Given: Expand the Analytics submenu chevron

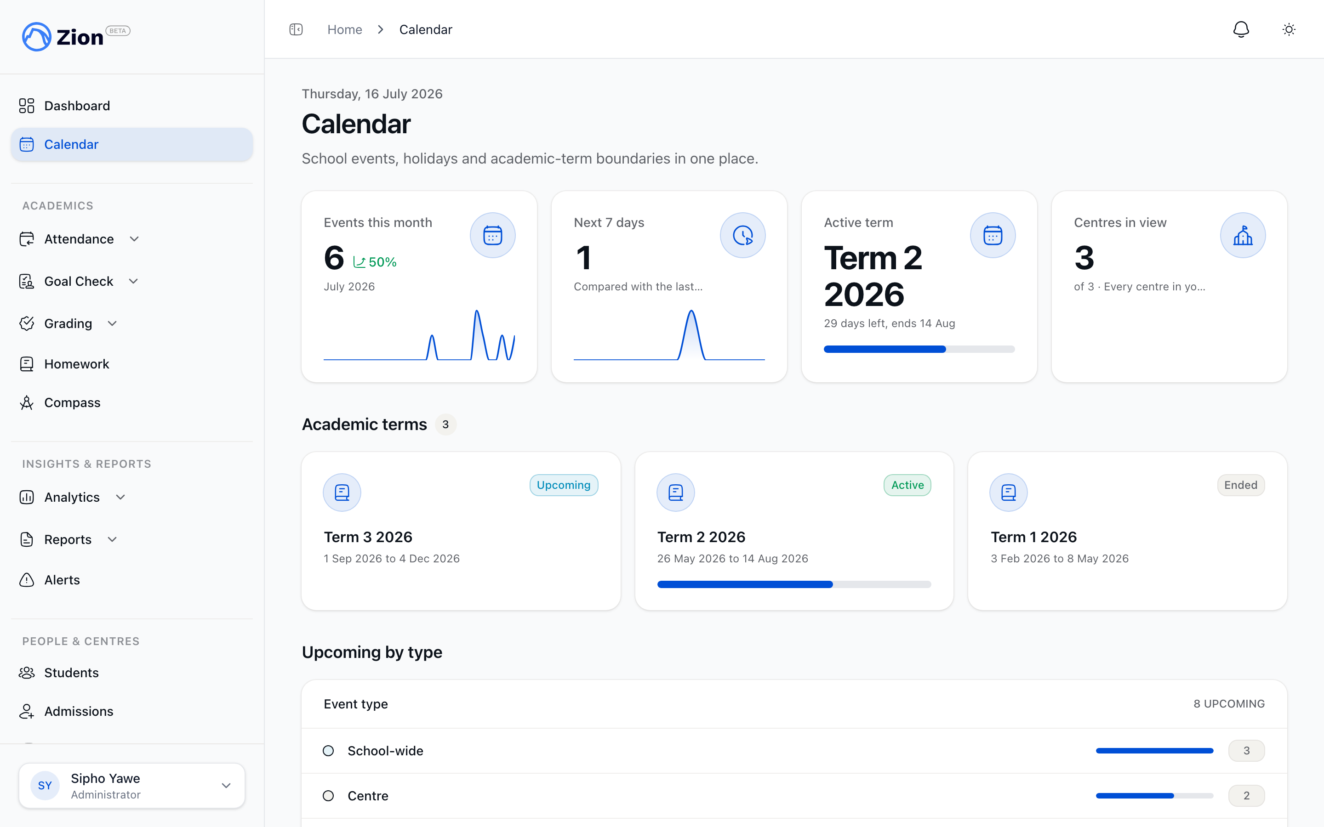Looking at the screenshot, I should click(x=121, y=497).
